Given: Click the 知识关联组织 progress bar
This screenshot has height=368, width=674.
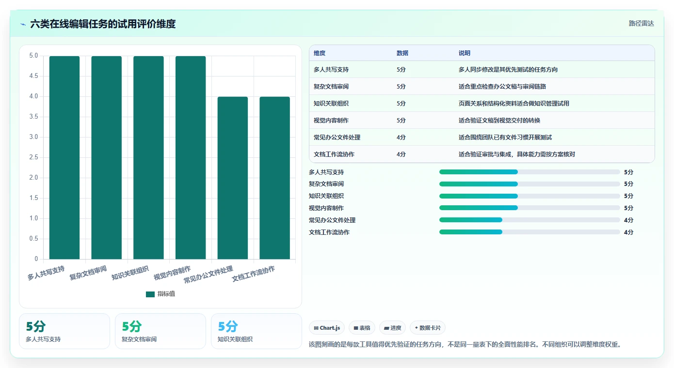Looking at the screenshot, I should 530,196.
